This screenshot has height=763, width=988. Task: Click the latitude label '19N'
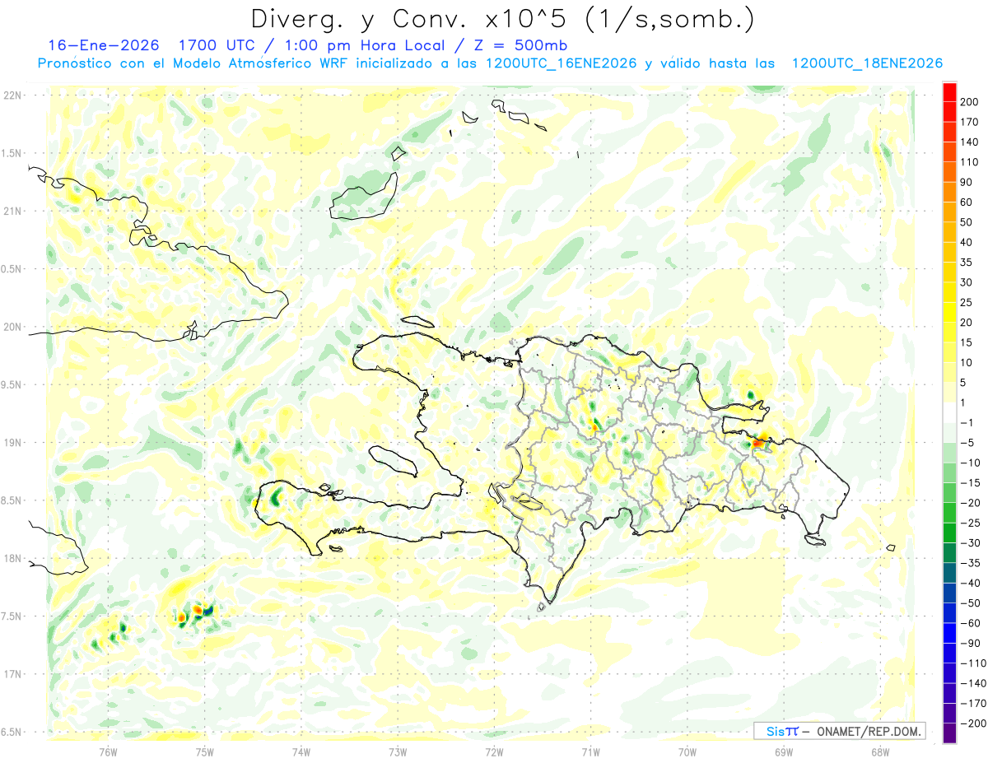tap(12, 443)
